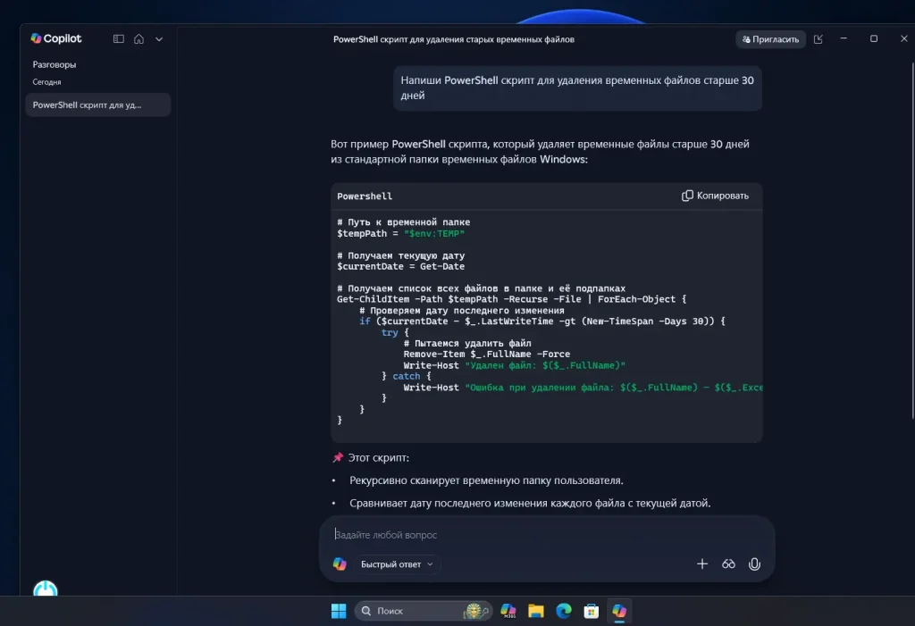Open the 'Быстрый ответ' mode dropdown
Viewport: 915px width, 626px height.
(x=397, y=564)
